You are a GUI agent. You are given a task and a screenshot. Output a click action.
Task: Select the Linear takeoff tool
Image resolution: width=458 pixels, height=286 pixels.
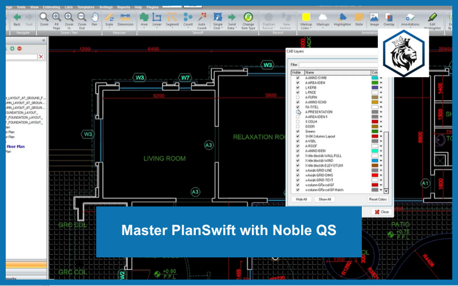tap(157, 18)
